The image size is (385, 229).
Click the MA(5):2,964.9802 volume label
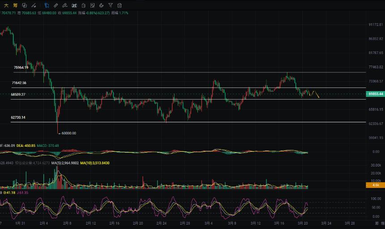coord(65,163)
